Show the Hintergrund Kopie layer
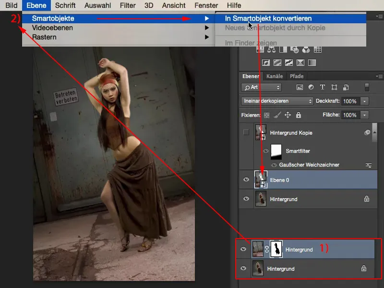The width and height of the screenshot is (384, 288). click(x=246, y=132)
